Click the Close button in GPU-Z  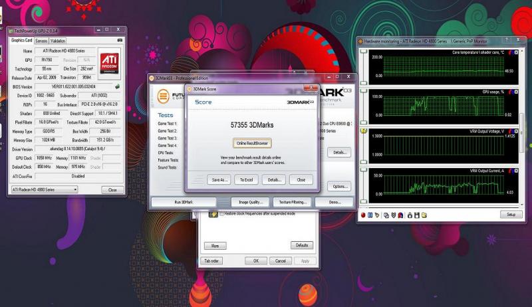click(112, 190)
